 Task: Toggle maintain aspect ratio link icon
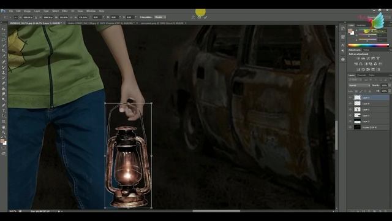point(71,17)
